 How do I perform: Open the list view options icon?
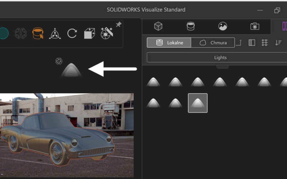[265, 43]
